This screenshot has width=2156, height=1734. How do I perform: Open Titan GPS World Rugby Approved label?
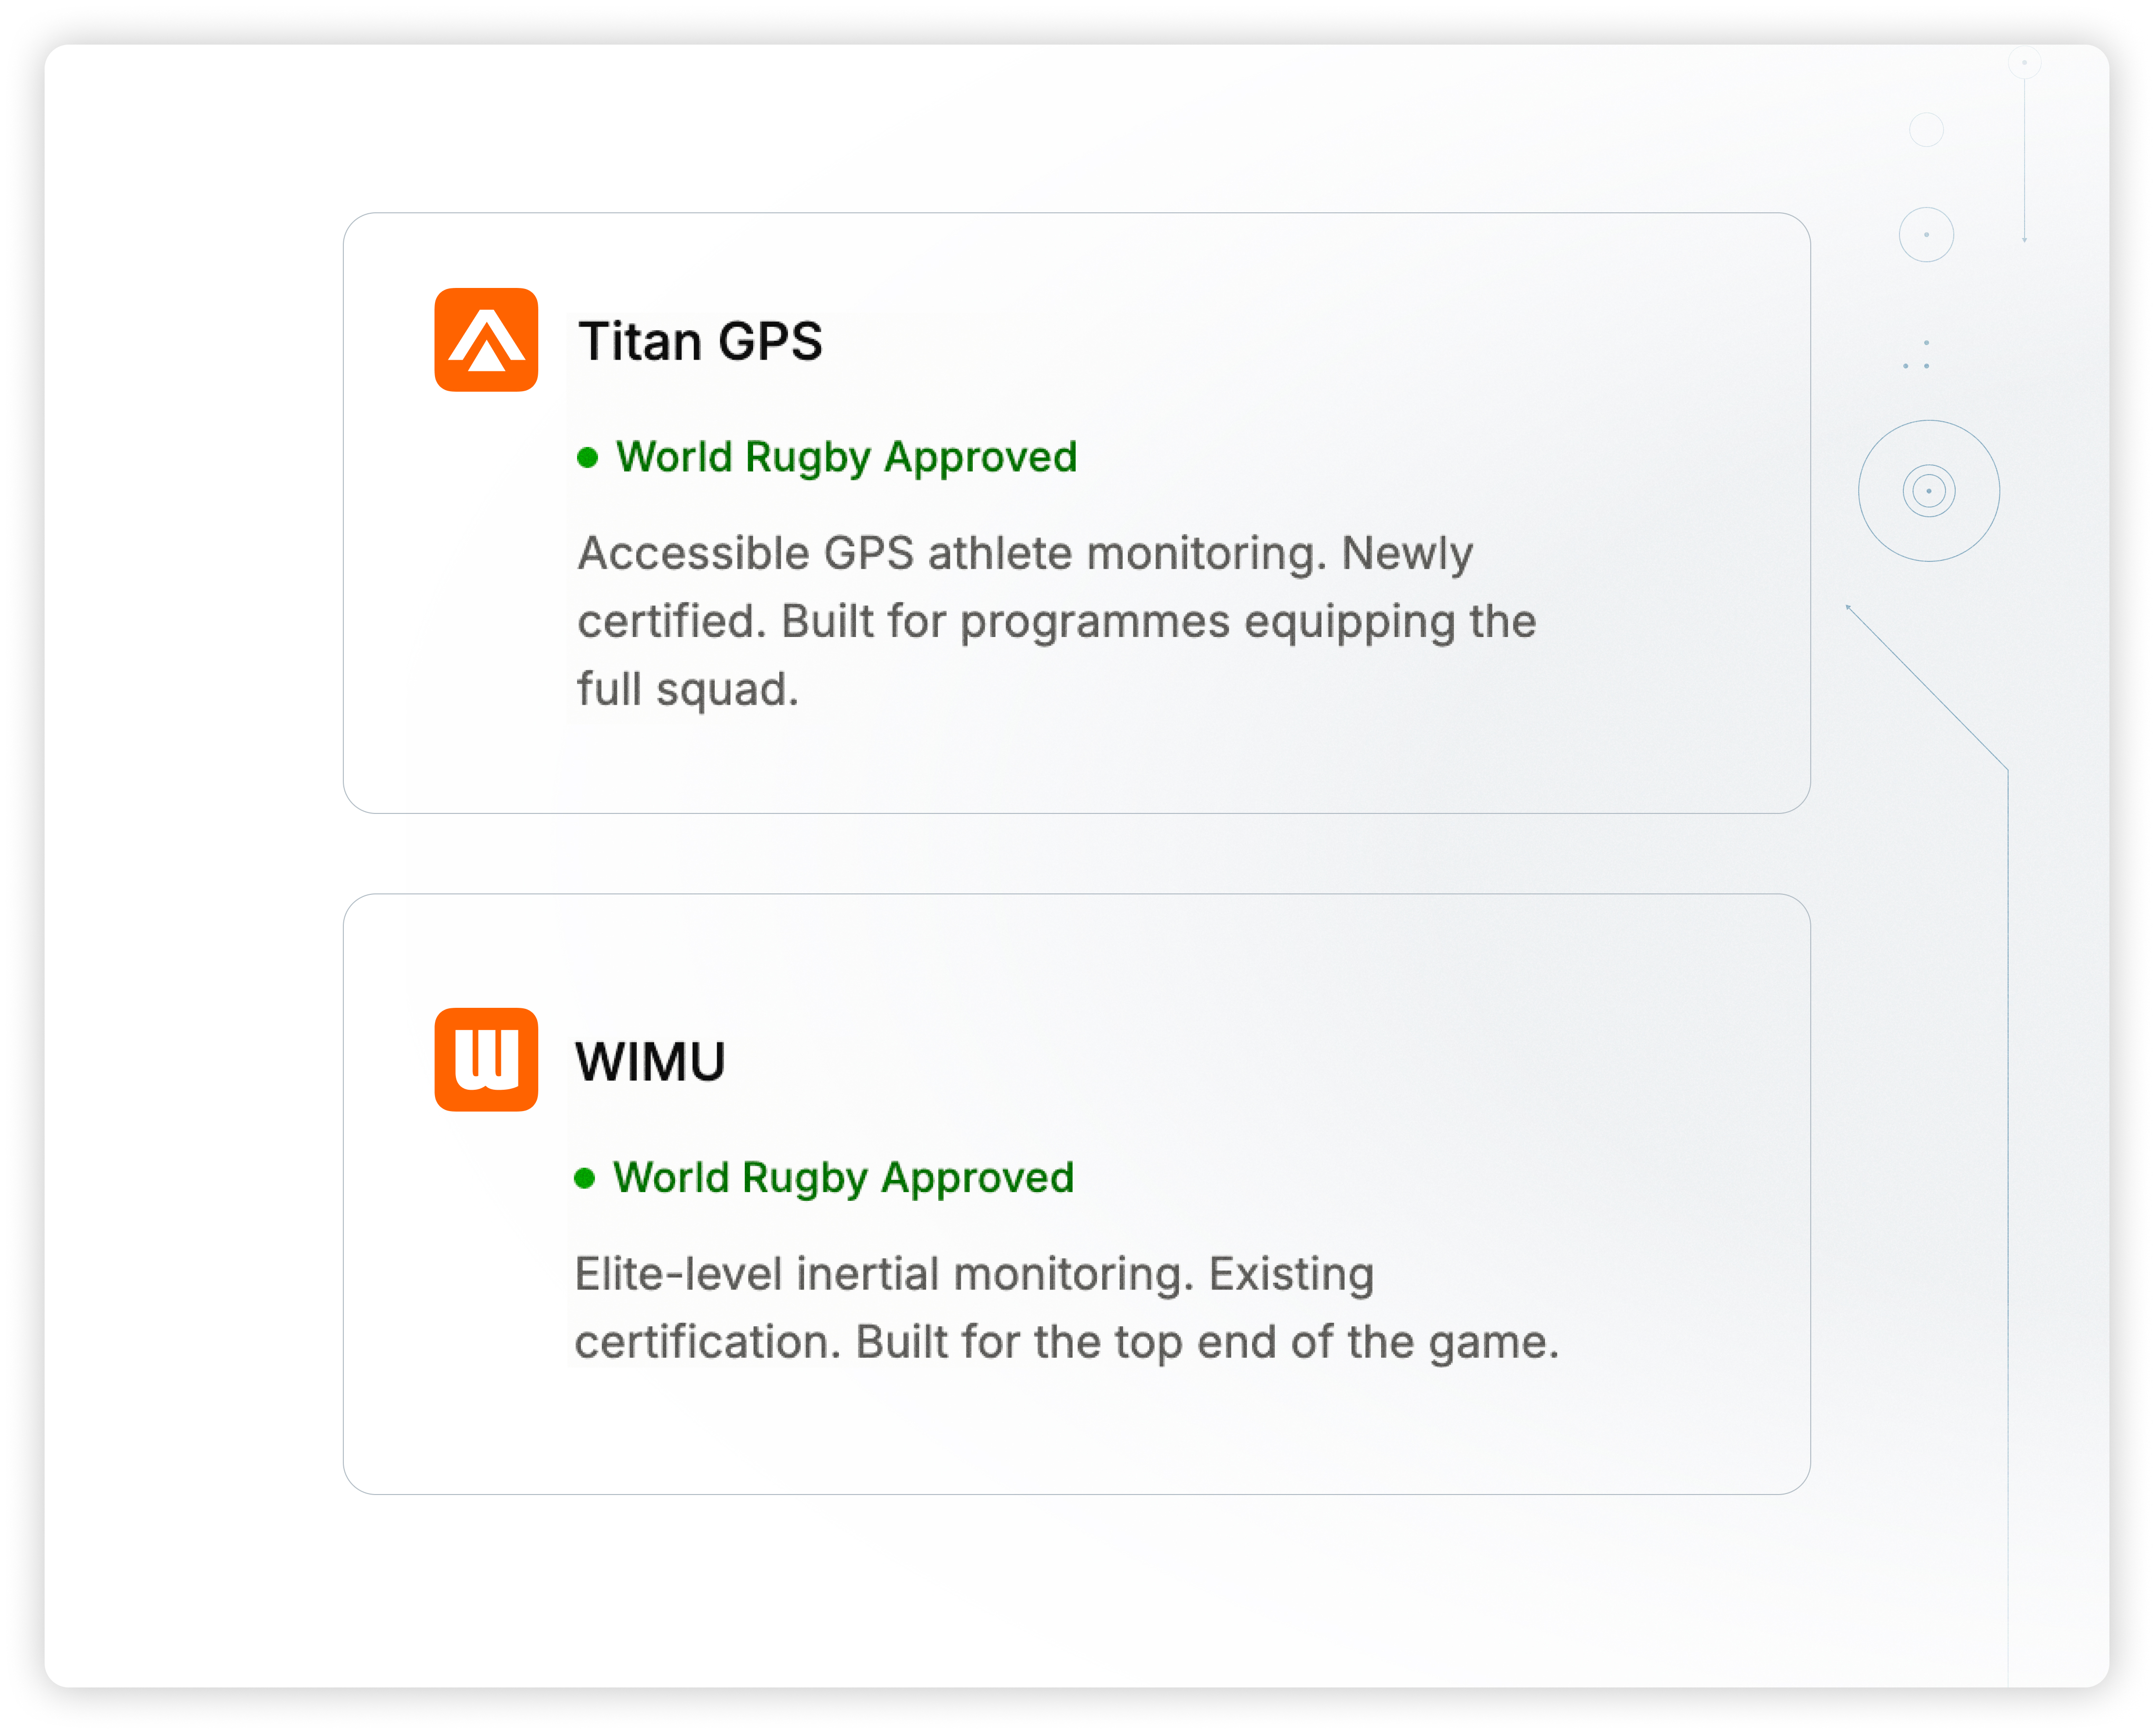click(846, 458)
